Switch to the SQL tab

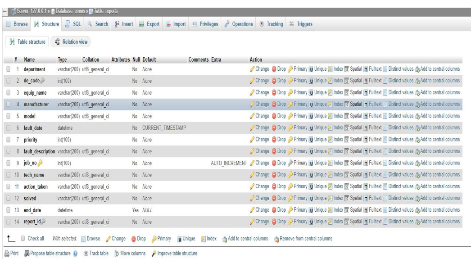click(73, 24)
